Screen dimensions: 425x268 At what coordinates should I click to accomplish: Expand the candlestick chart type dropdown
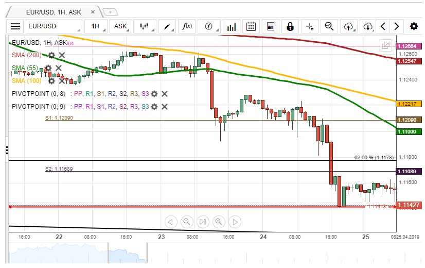click(145, 26)
